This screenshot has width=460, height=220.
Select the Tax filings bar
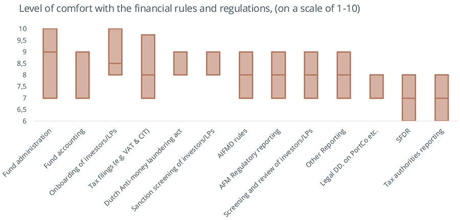pyautogui.click(x=148, y=66)
